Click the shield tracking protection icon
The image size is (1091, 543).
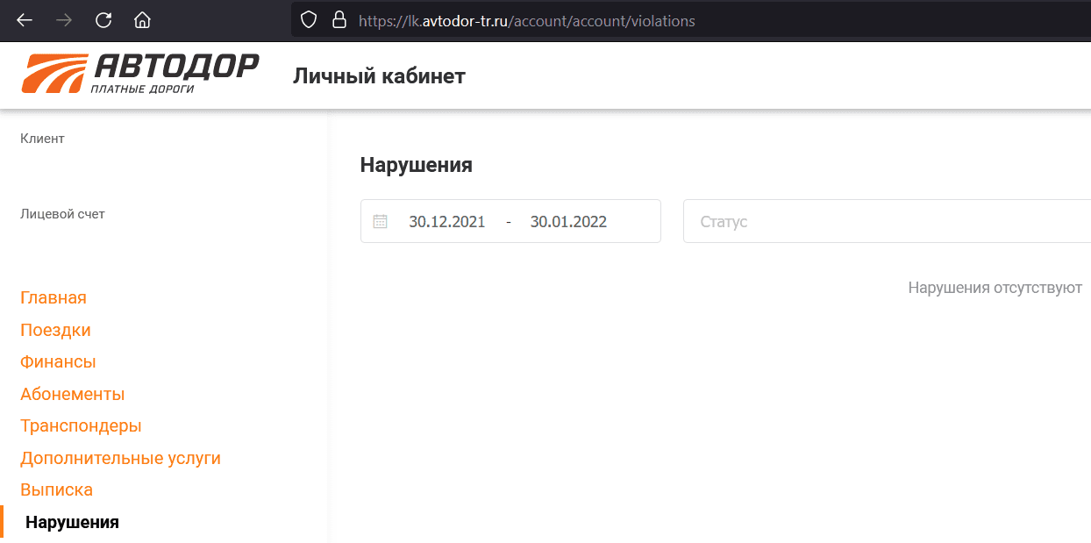308,20
